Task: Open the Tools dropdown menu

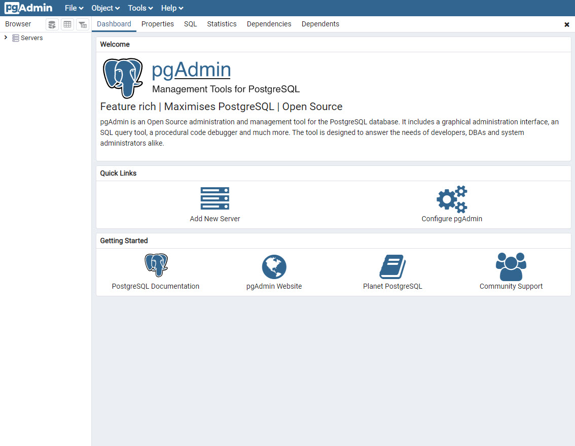Action: (140, 8)
